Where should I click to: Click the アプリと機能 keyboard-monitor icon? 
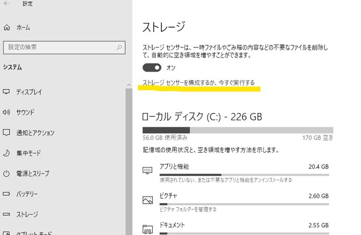point(147,170)
